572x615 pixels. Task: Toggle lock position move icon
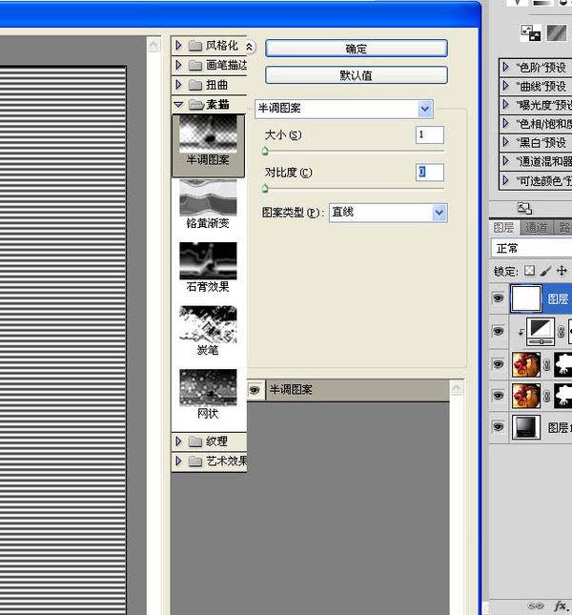coord(562,270)
